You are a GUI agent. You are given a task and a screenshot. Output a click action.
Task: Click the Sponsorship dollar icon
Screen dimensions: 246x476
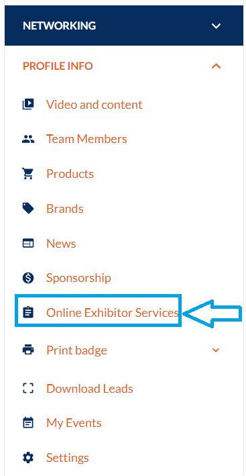(28, 278)
